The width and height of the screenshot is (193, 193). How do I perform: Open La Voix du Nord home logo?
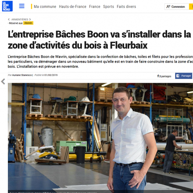[7, 6]
